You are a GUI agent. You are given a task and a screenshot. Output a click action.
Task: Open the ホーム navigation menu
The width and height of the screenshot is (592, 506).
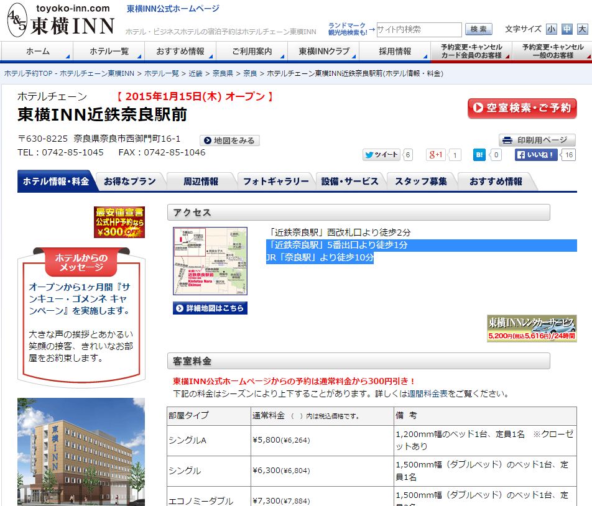37,52
